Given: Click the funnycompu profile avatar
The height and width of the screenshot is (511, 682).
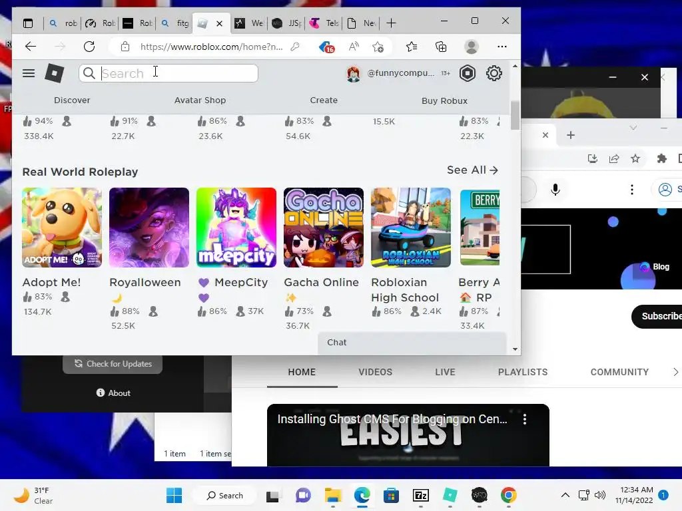Looking at the screenshot, I should (x=353, y=73).
